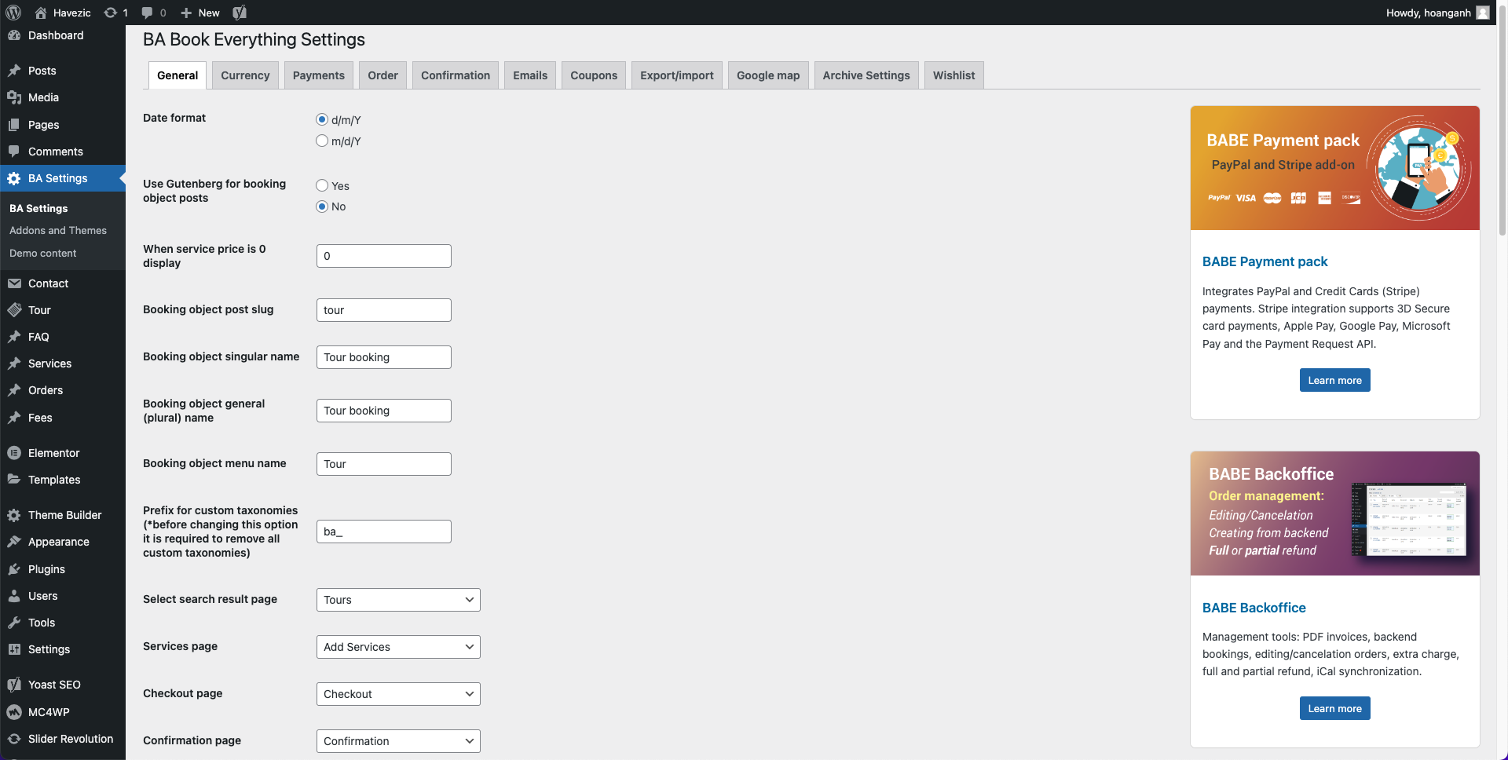Click the plus New icon
Viewport: 1508px width, 760px height.
pyautogui.click(x=186, y=13)
